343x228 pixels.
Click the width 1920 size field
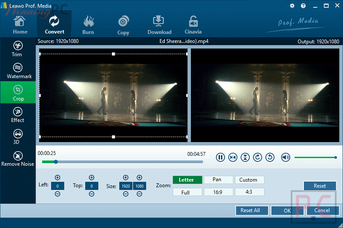pos(126,186)
